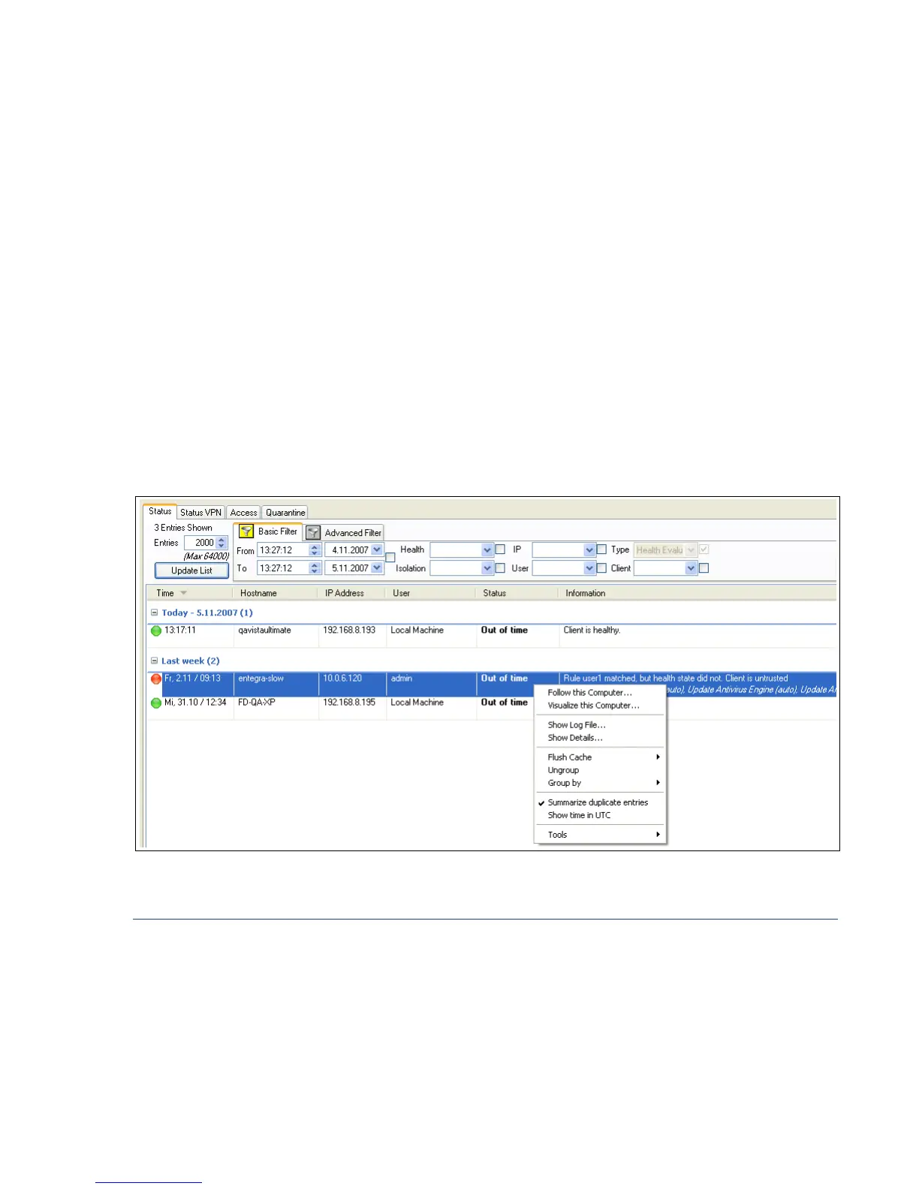
Task: Click the Update List button
Action: (191, 570)
